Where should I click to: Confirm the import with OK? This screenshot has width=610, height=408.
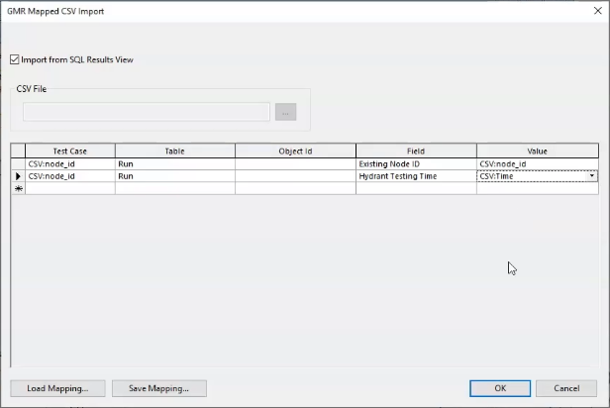[500, 388]
